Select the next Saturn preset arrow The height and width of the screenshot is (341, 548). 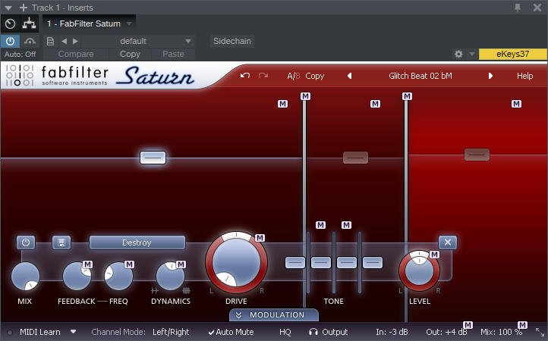490,76
